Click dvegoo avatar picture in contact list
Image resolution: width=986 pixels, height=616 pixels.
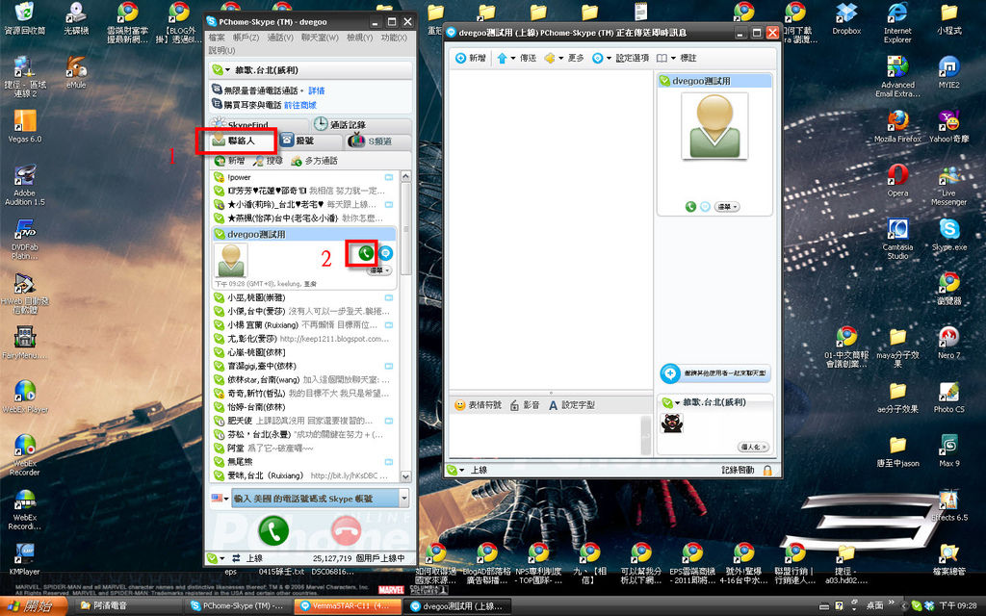231,260
